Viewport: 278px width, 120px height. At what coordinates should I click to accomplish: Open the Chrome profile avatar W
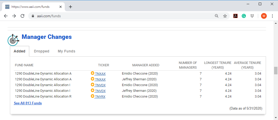click(x=264, y=16)
